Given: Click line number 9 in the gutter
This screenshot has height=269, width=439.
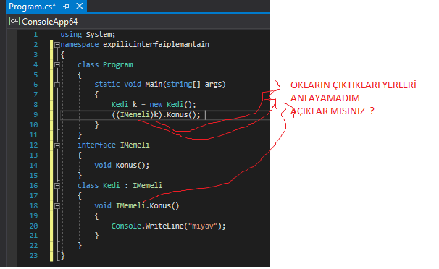Looking at the screenshot, I should 35,115.
